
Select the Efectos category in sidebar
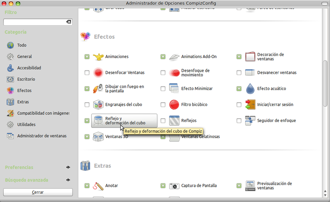pos(24,90)
